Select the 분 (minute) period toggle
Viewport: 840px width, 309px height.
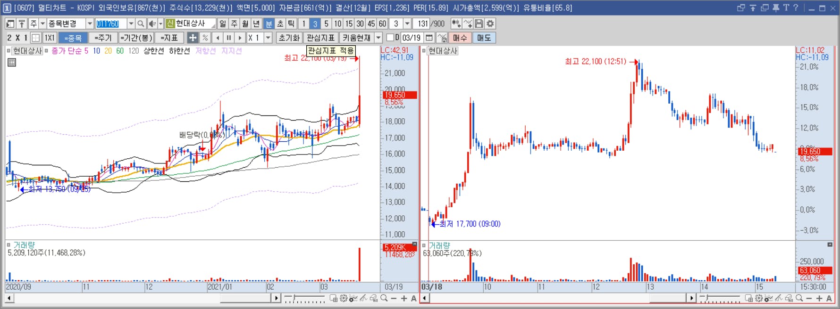coord(269,24)
